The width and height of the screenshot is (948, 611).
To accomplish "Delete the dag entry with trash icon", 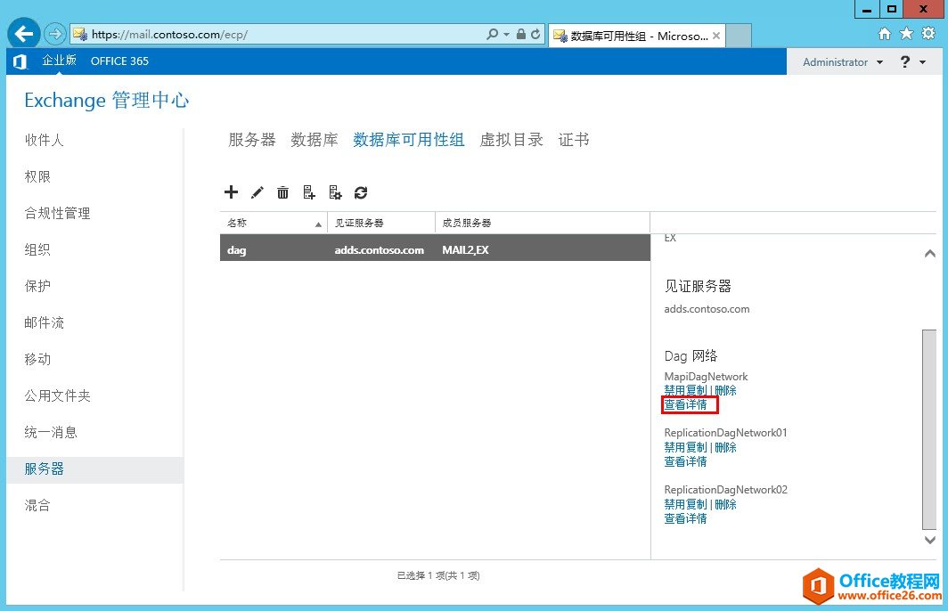I will point(282,191).
